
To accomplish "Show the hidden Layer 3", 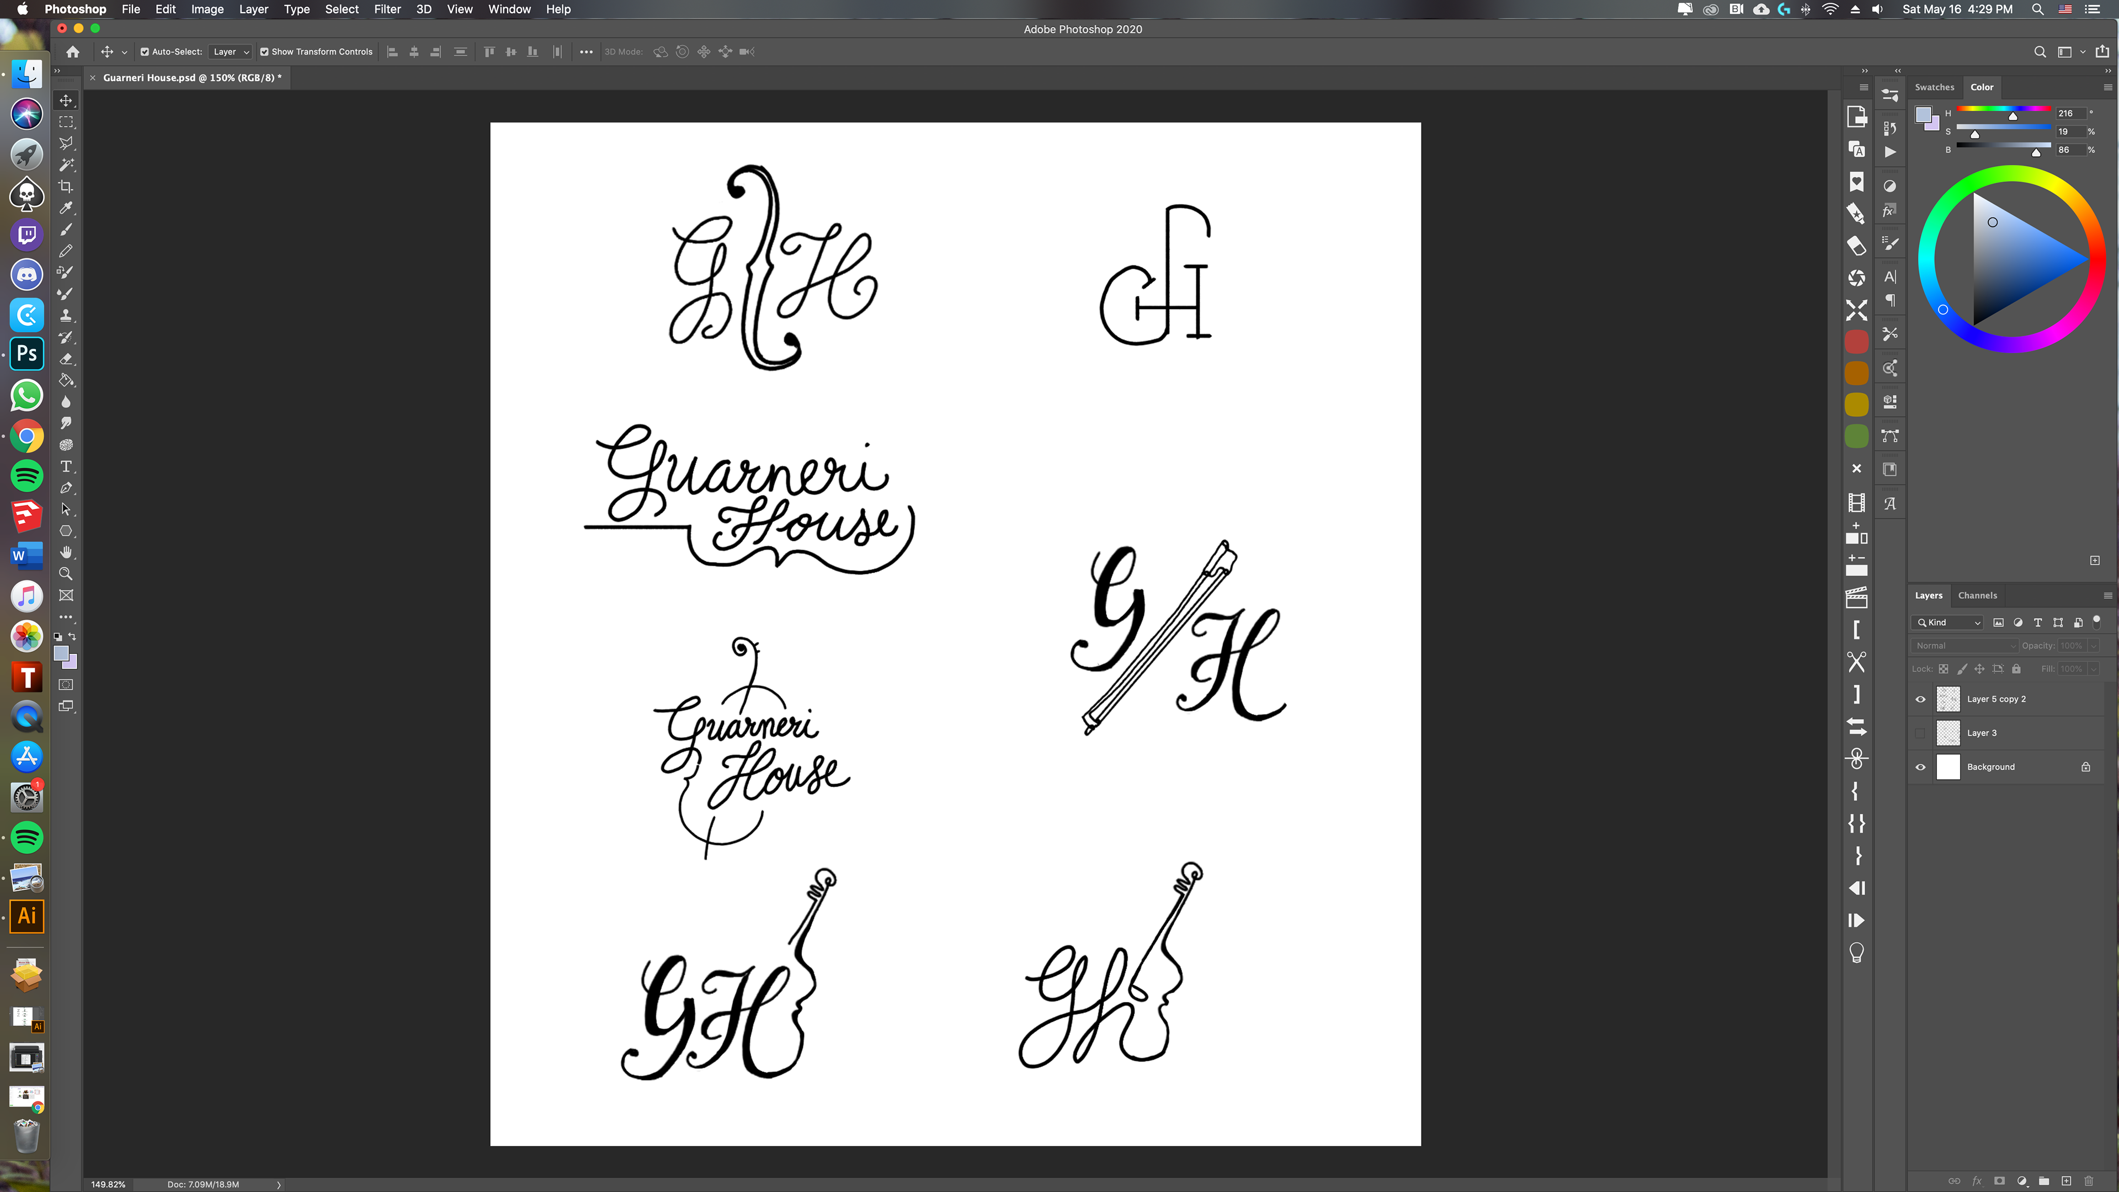I will point(1921,733).
